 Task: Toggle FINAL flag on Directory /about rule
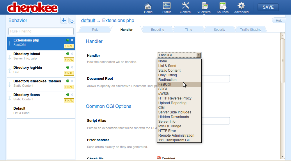click(69, 59)
